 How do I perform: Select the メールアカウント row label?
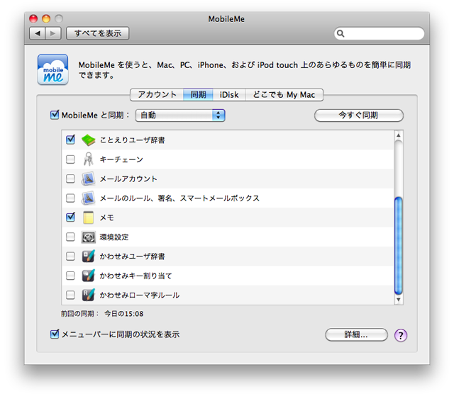[128, 179]
